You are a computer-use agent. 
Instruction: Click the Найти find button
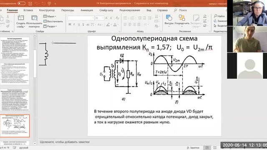click(219, 16)
